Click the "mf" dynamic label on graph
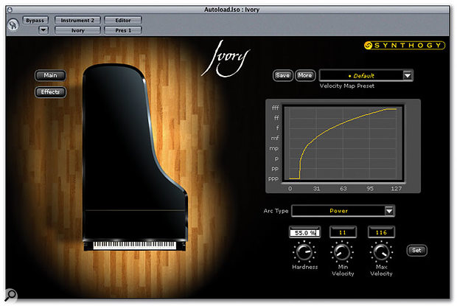This screenshot has width=457, height=306. 275,138
